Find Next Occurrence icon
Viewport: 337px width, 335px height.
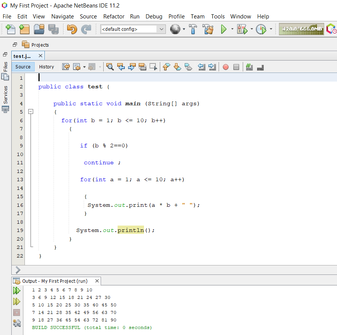pyautogui.click(x=132, y=67)
